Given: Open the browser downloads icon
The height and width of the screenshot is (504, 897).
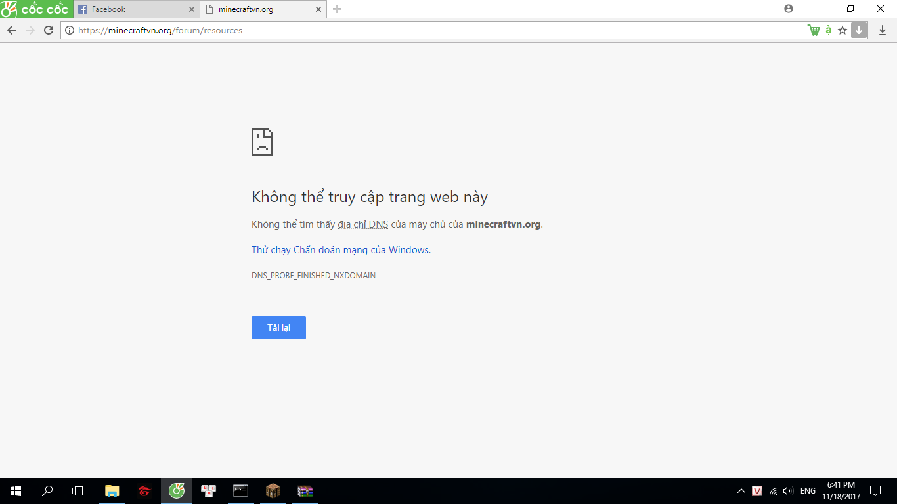Looking at the screenshot, I should [x=883, y=30].
